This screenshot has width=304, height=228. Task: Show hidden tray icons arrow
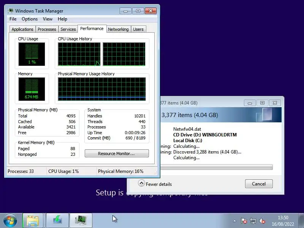click(x=234, y=221)
